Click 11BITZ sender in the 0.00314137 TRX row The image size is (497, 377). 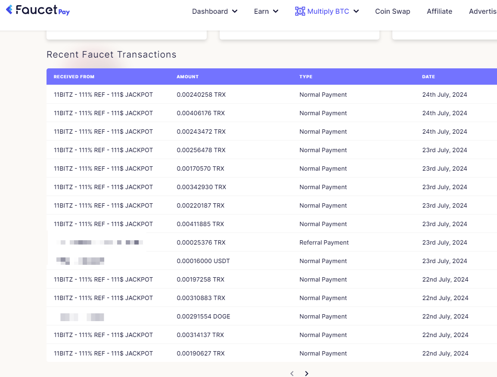point(103,335)
